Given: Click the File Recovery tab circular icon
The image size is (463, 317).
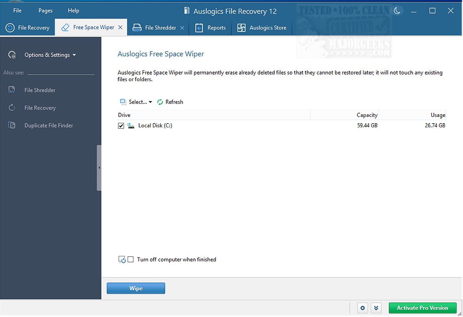Looking at the screenshot, I should coord(10,28).
